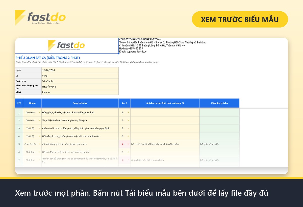This screenshot has height=207, width=303.
Task: Open the Nhóm dropdown for row 4
Action: tap(40, 136)
